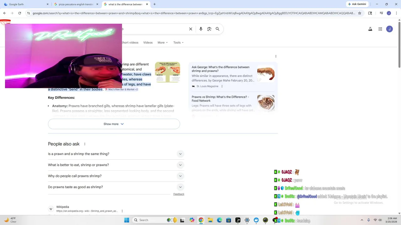
Task: Launch Chrome from the taskbar
Action: (x=201, y=220)
